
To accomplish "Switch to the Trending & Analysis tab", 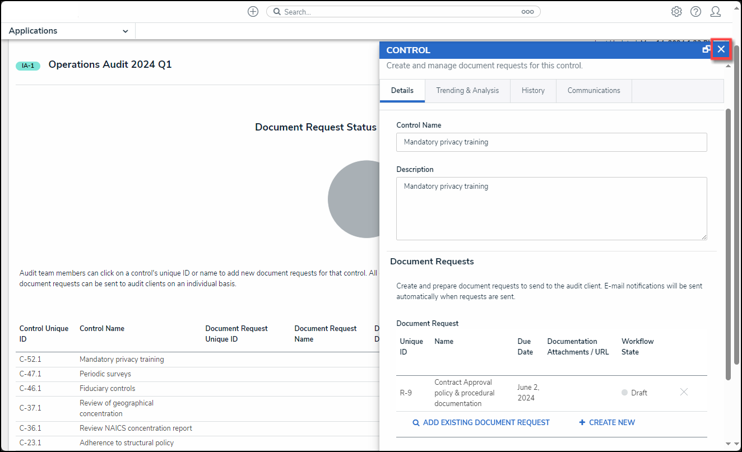I will tap(467, 90).
